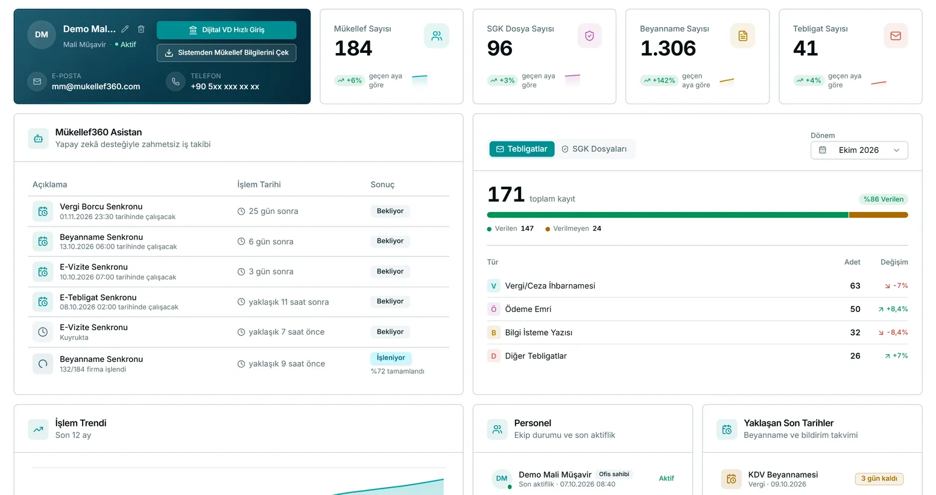The width and height of the screenshot is (936, 495).
Task: Click the KDV Beyannamesi calendar icon
Action: (731, 479)
